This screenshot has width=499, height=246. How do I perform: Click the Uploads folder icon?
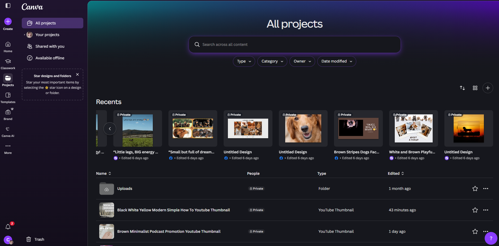[107, 189]
